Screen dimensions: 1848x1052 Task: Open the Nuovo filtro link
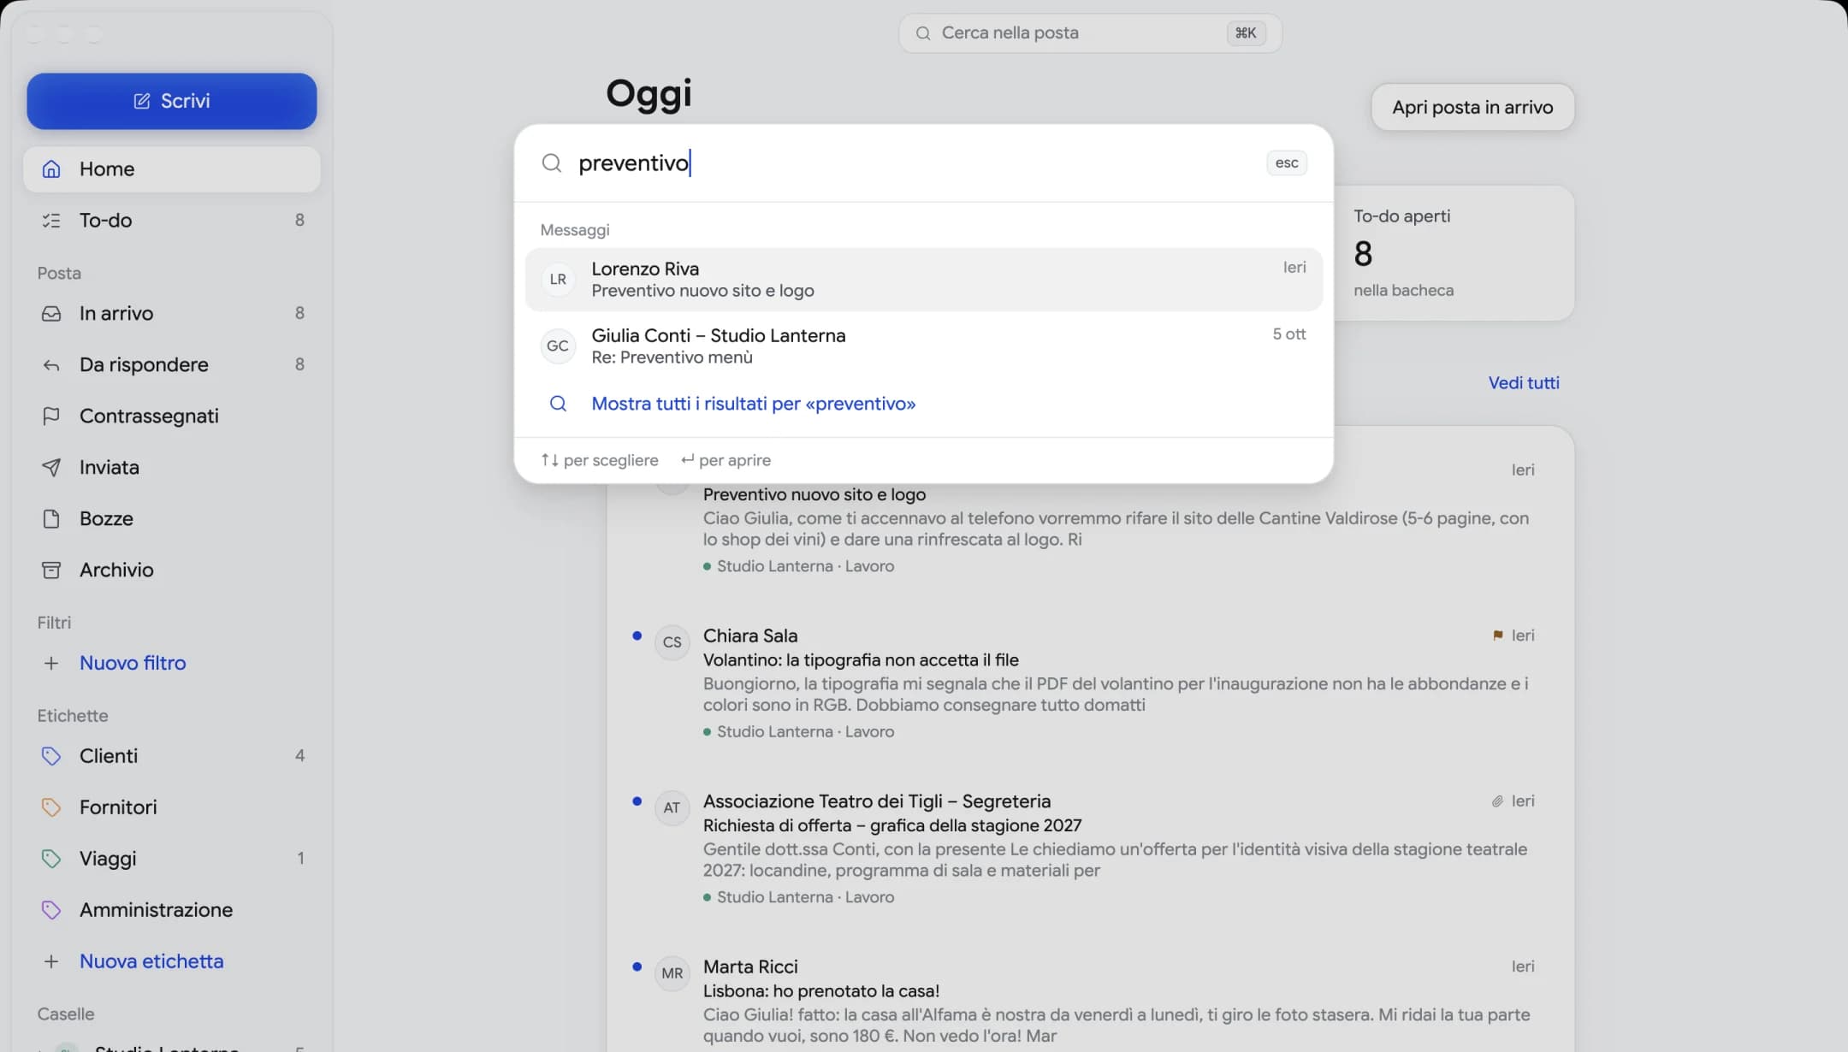point(133,663)
